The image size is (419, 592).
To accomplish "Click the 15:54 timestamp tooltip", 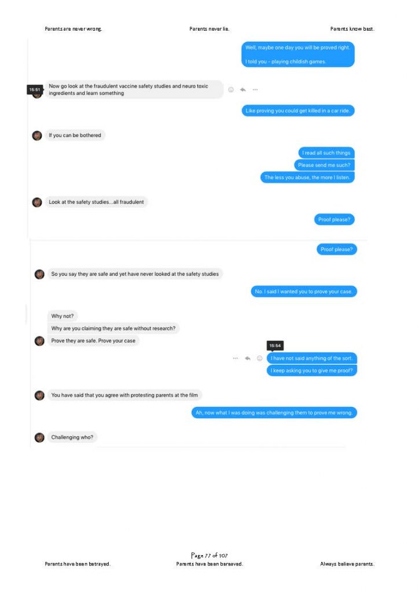I will click(x=275, y=346).
